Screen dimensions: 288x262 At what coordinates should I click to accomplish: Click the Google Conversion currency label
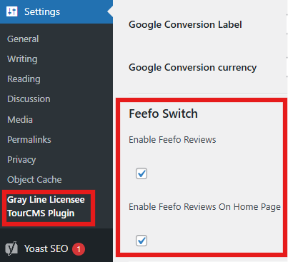tap(193, 68)
